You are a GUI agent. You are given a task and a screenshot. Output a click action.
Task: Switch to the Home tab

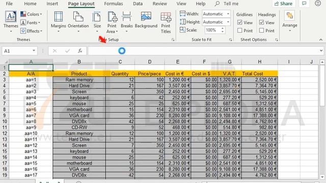tap(30, 4)
